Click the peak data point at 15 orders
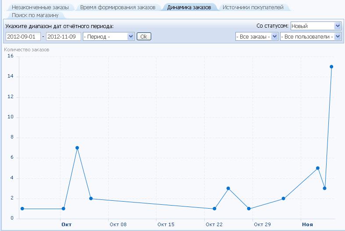The width and height of the screenshot is (345, 231). coord(331,67)
